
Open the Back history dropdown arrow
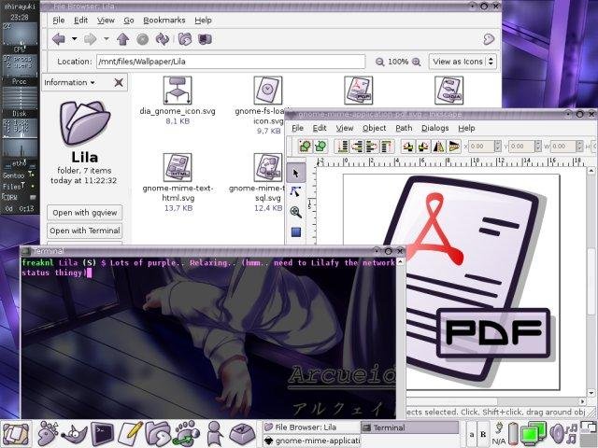pyautogui.click(x=75, y=39)
